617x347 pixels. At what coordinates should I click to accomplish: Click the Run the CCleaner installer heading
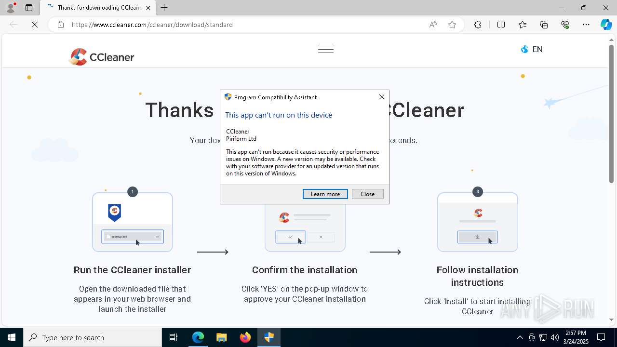click(x=132, y=270)
